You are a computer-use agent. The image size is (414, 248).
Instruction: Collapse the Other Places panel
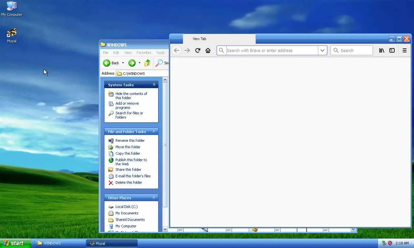[x=154, y=198]
